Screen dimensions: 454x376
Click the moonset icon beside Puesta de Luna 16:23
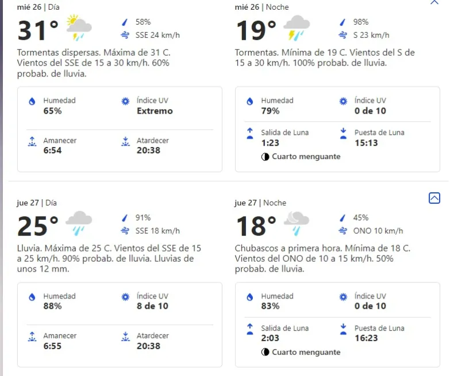click(x=343, y=330)
